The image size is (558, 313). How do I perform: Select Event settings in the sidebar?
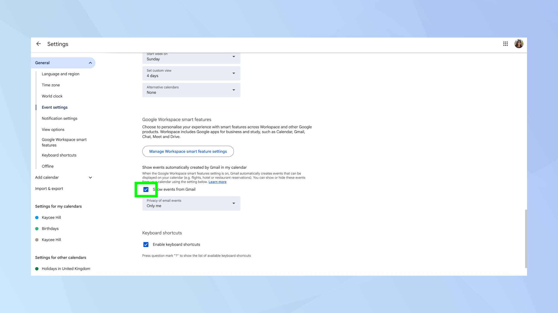pos(54,107)
